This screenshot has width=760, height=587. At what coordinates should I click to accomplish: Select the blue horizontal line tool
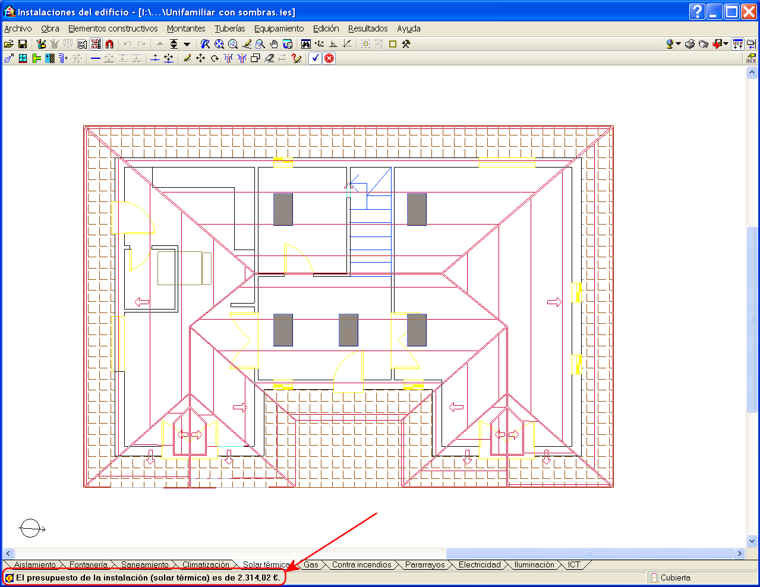coord(95,58)
